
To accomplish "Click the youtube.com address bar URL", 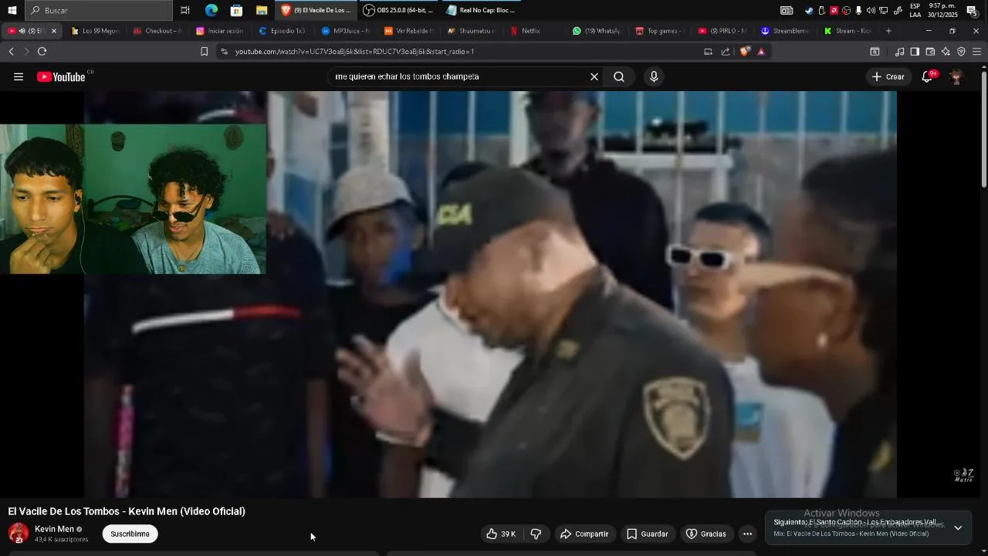I will click(x=354, y=52).
